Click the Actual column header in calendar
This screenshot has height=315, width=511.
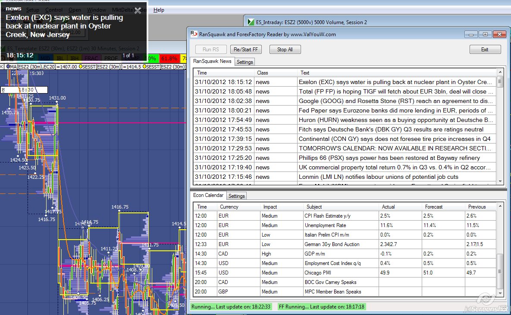[400, 207]
